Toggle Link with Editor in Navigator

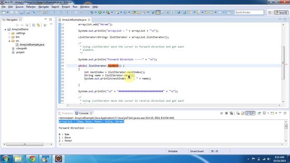[x=39, y=25]
